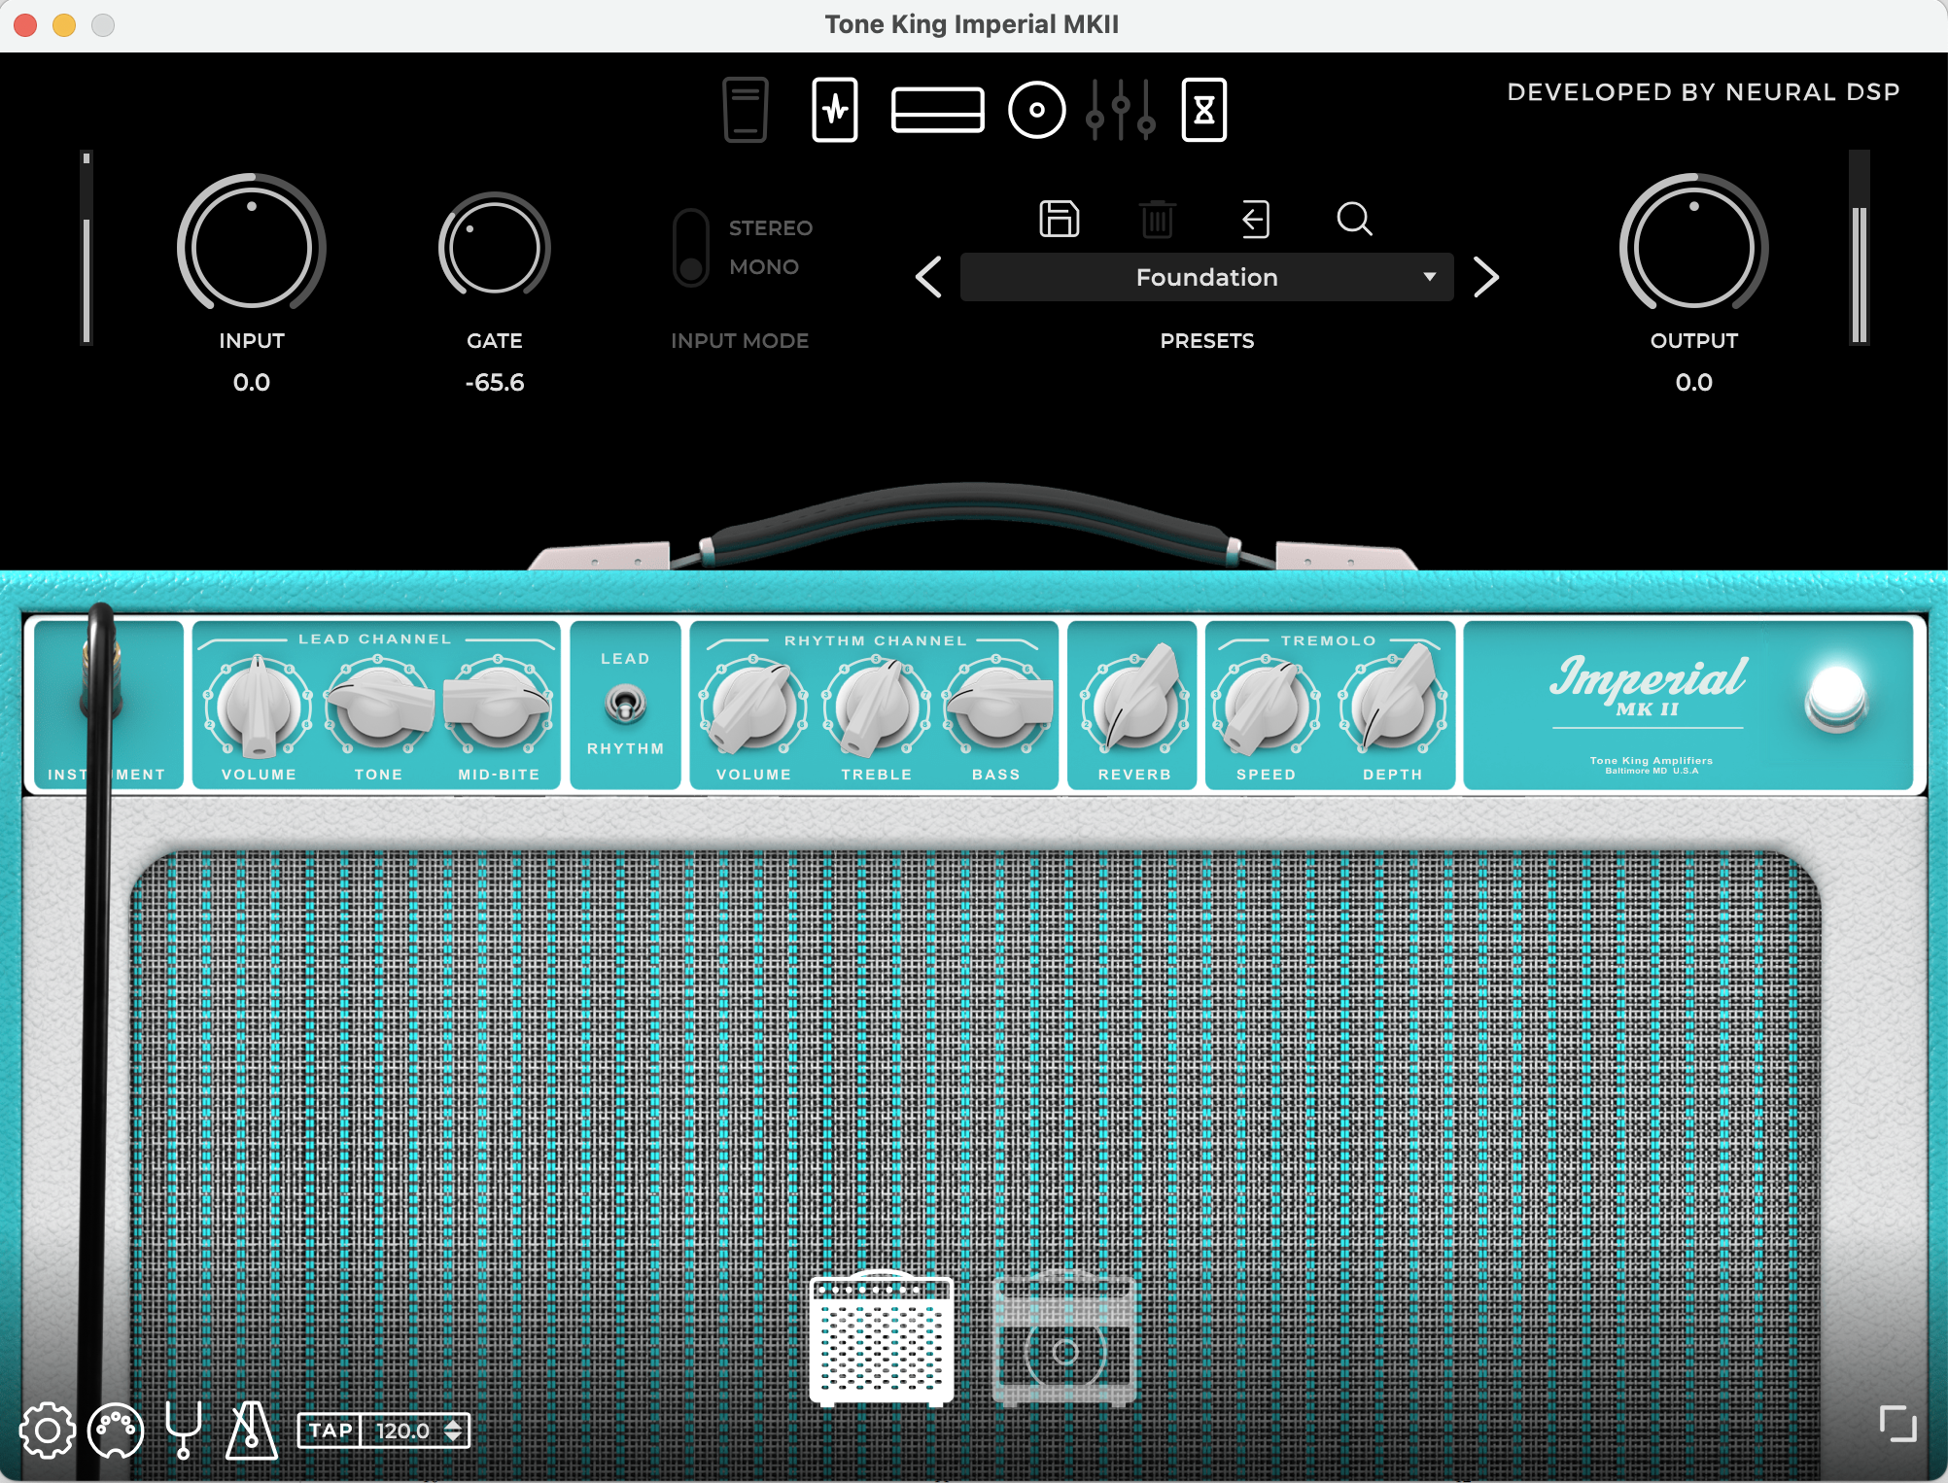The height and width of the screenshot is (1483, 1948).
Task: Open the time effects hourglass pedal icon
Action: coord(1203,109)
